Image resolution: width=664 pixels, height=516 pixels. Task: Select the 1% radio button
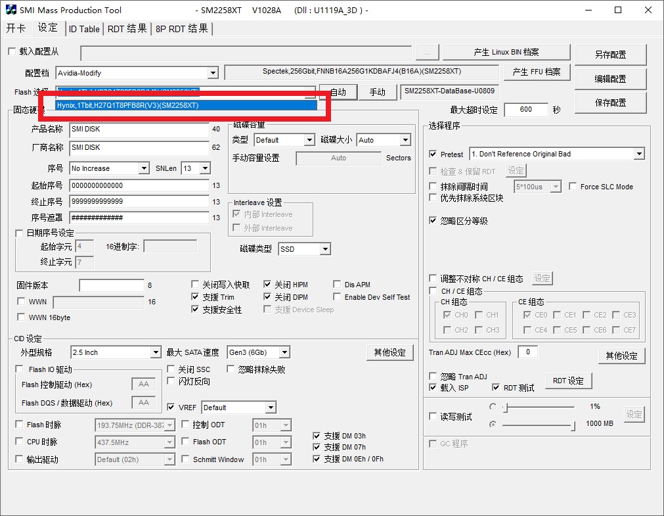pos(493,407)
